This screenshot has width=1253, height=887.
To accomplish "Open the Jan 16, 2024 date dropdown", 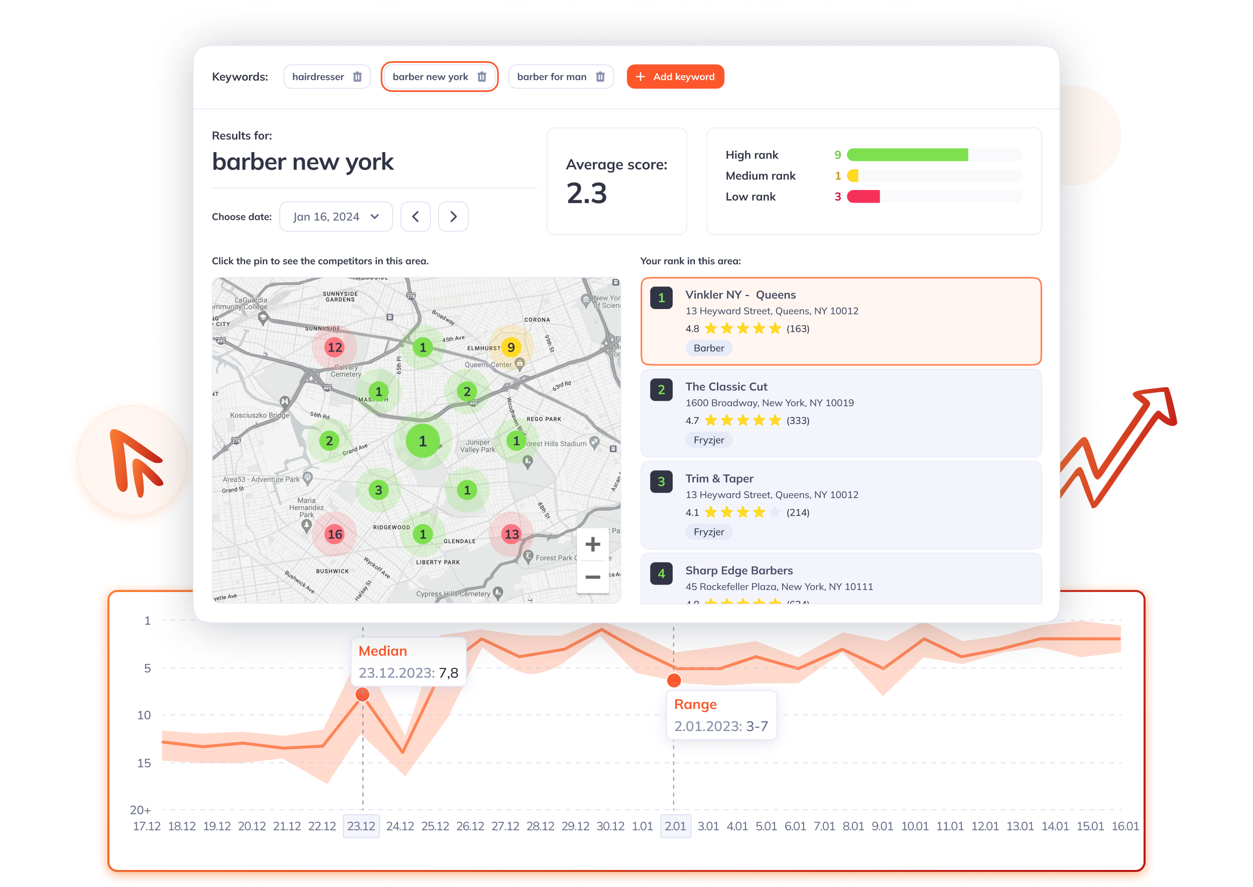I will point(335,217).
